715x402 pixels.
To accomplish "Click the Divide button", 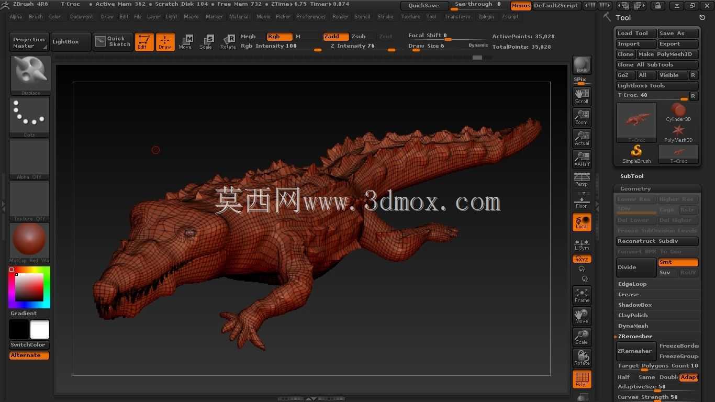I will (636, 267).
